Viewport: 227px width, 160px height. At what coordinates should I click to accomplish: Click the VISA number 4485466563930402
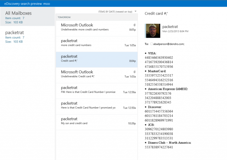(x=159, y=57)
